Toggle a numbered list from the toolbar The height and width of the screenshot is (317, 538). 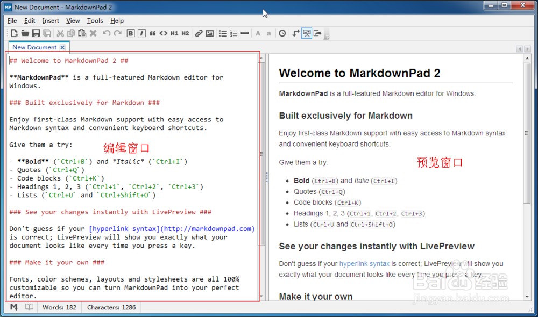point(233,33)
